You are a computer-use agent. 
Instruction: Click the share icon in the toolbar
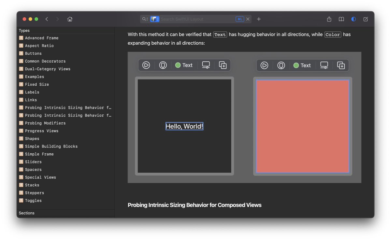(329, 19)
